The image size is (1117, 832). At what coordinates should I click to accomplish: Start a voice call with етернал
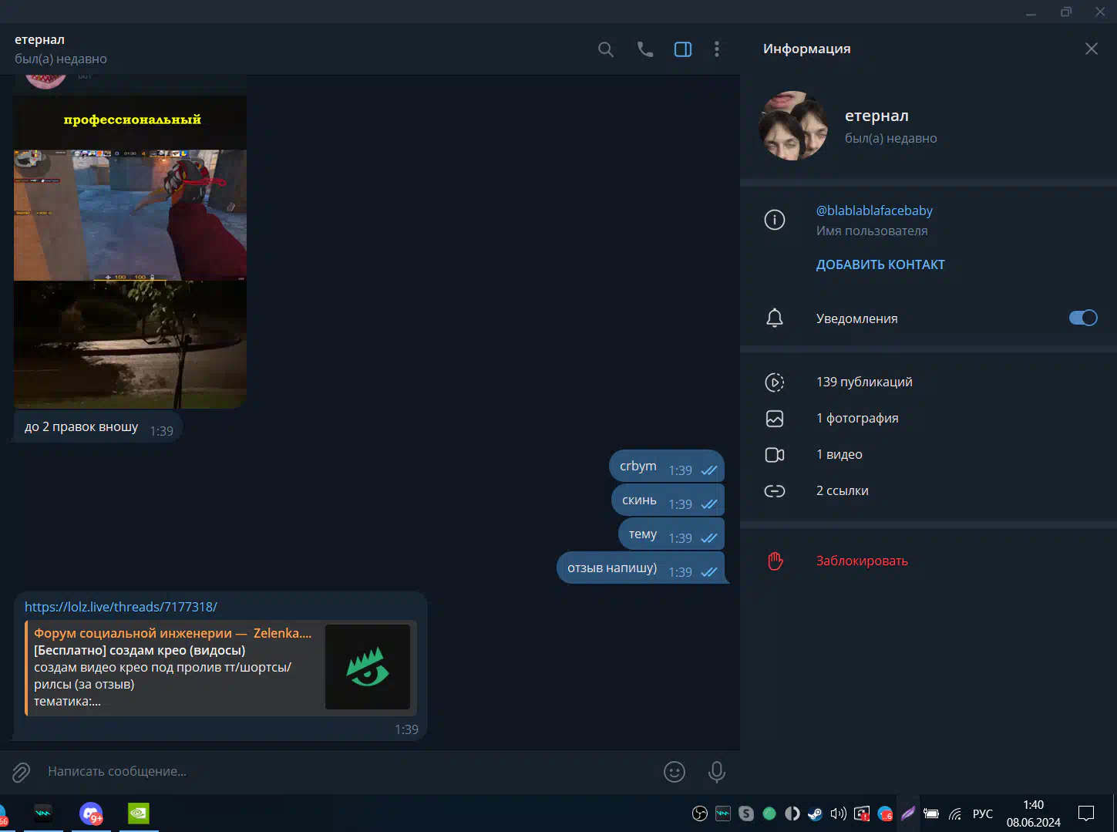pos(645,49)
